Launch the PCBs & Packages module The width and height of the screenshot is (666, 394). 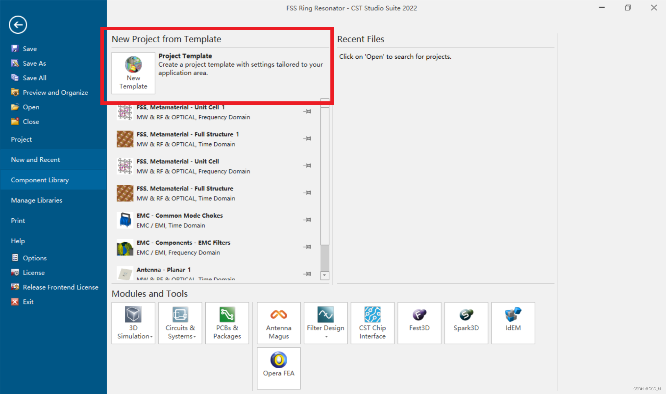tap(227, 323)
